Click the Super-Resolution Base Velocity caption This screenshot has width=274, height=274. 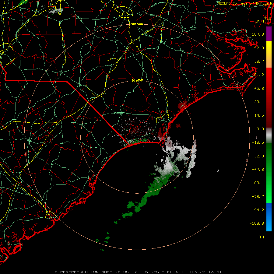(138, 272)
